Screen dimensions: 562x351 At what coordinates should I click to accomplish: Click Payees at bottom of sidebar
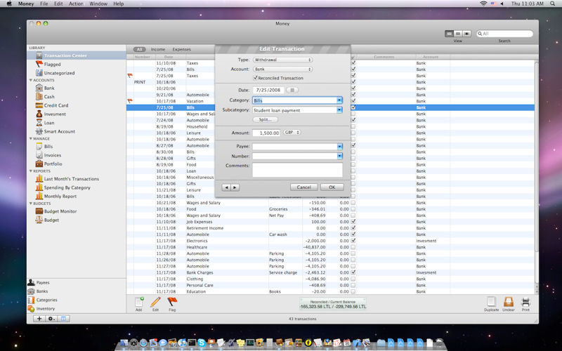pyautogui.click(x=39, y=283)
